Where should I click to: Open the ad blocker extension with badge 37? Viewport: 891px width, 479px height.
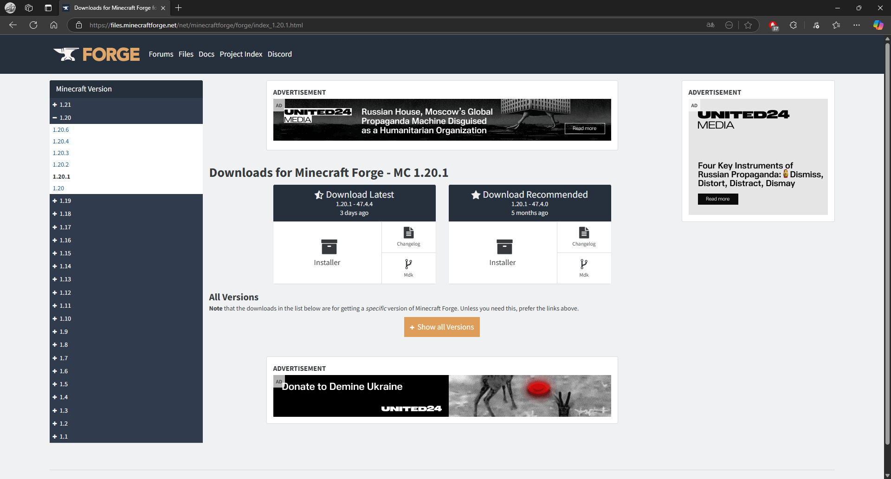pos(774,26)
